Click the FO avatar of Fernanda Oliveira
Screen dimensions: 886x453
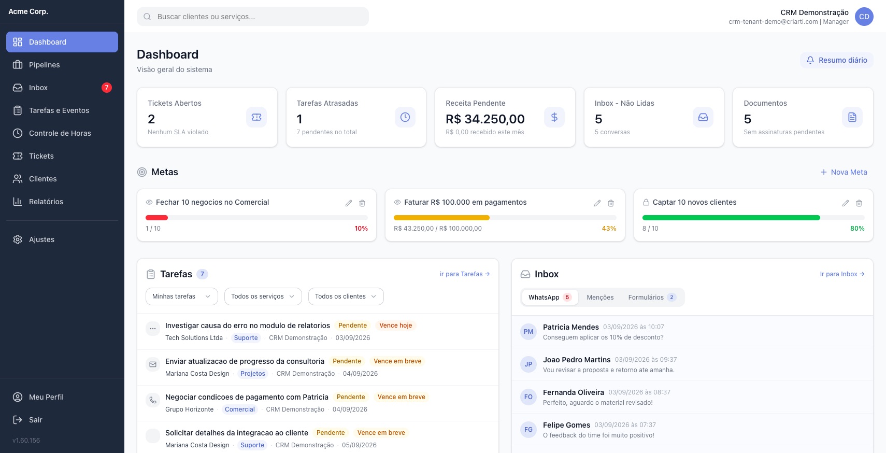(528, 397)
